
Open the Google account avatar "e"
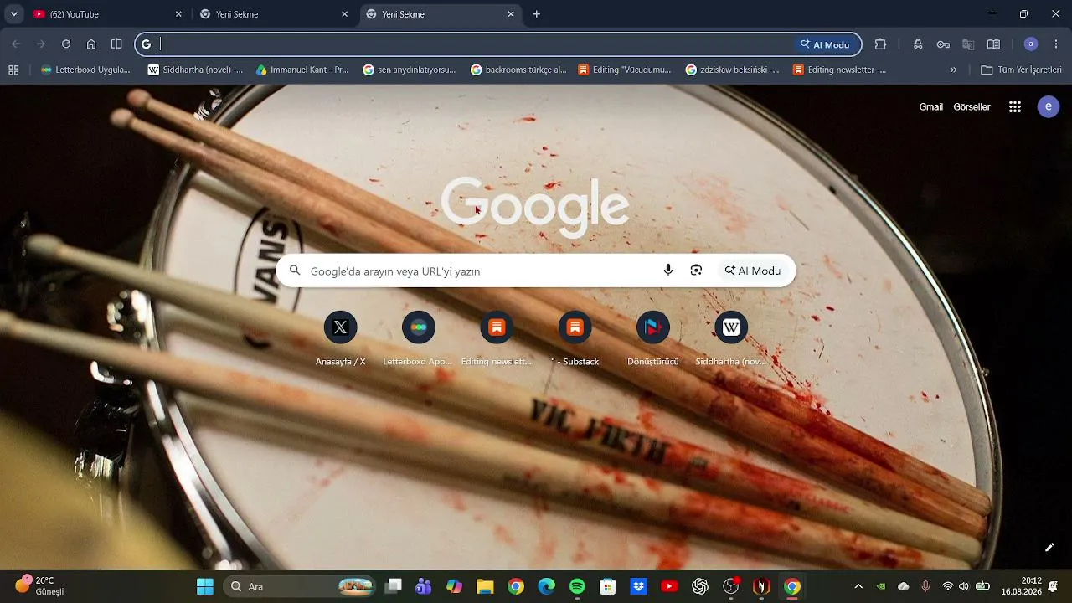(1049, 106)
